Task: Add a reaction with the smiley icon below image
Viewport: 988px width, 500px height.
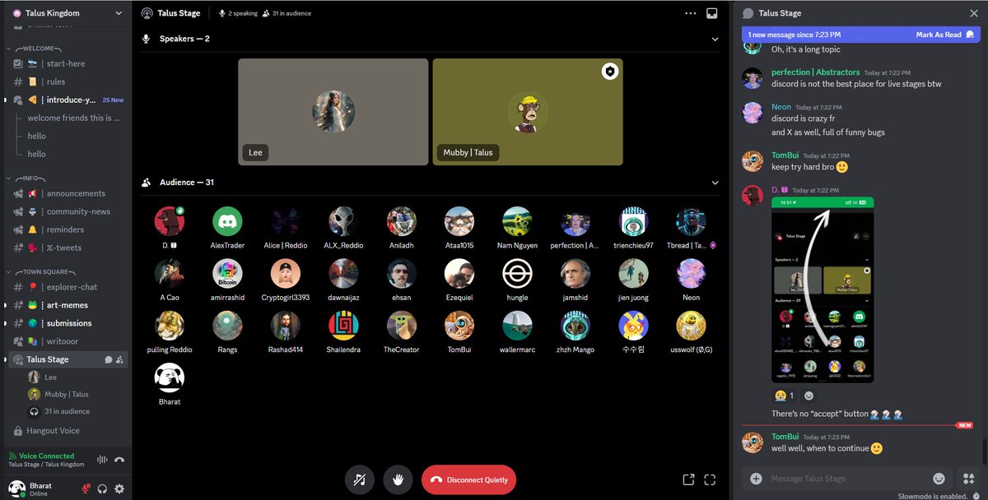Action: click(809, 396)
